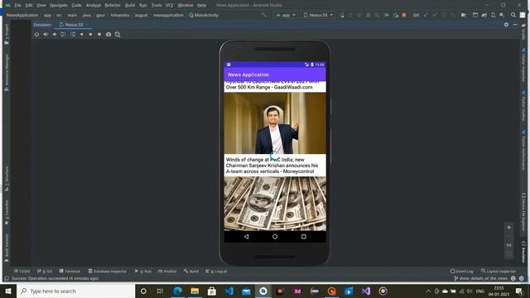Open the Layout Inspector tool window
The height and width of the screenshot is (298, 530).
click(x=499, y=271)
